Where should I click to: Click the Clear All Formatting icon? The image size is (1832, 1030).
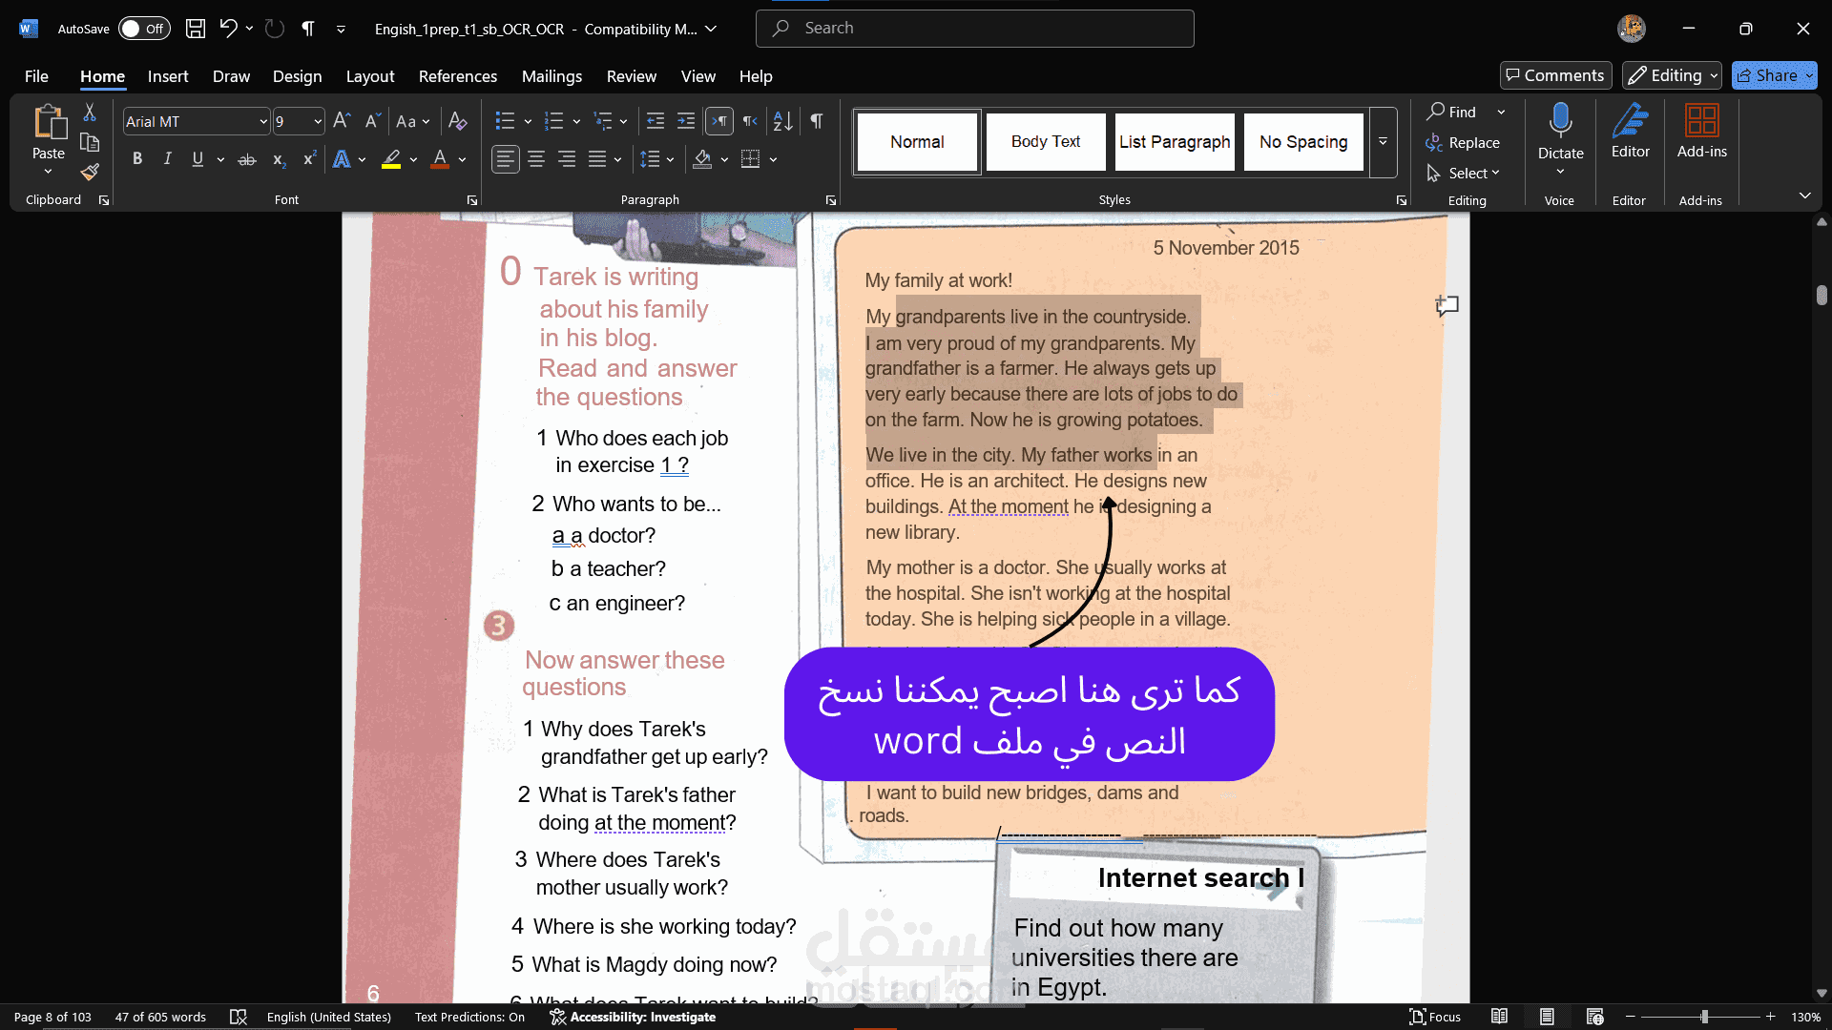(x=458, y=121)
